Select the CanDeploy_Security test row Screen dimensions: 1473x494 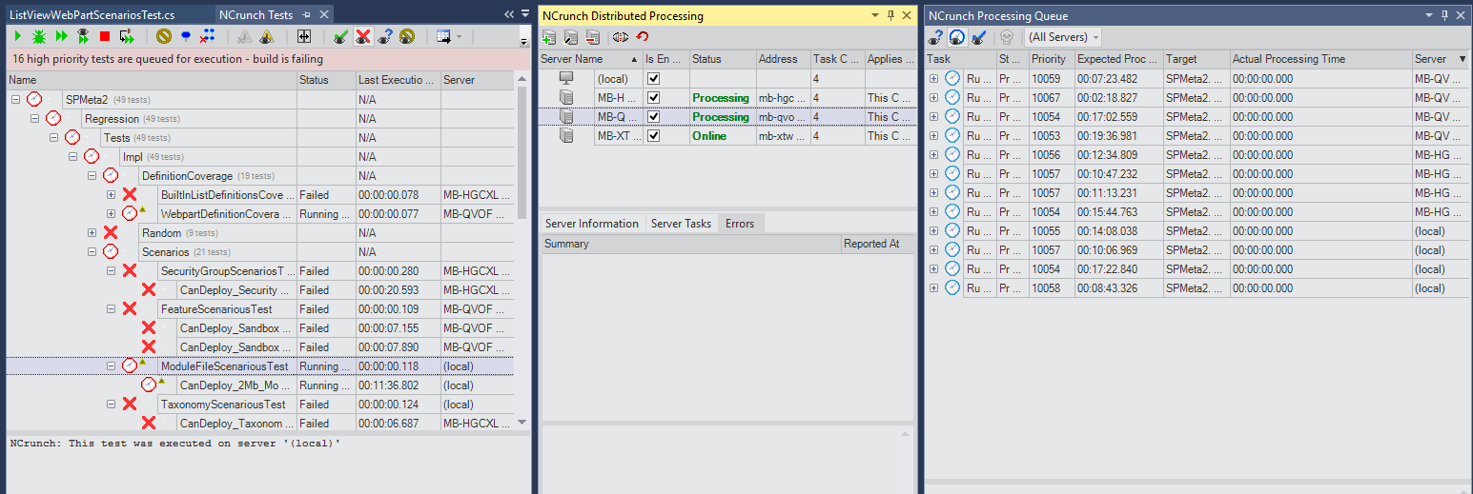click(260, 289)
